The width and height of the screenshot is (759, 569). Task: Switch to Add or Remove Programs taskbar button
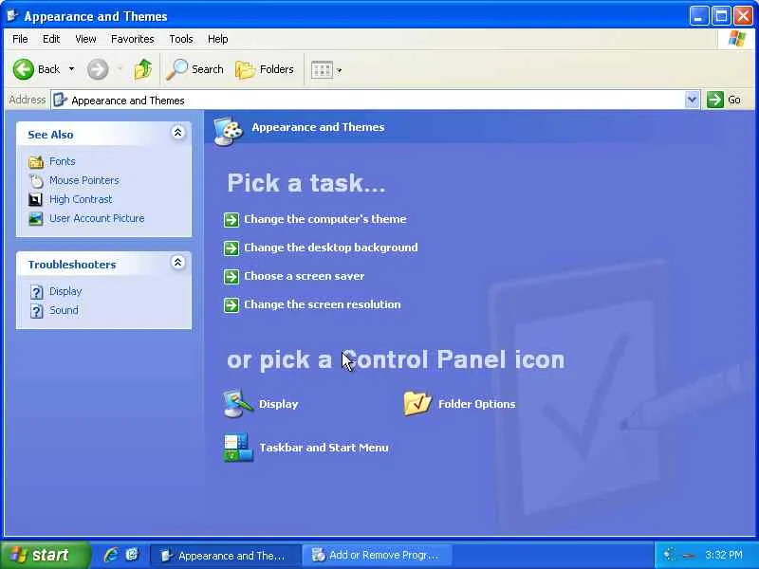[x=377, y=555]
